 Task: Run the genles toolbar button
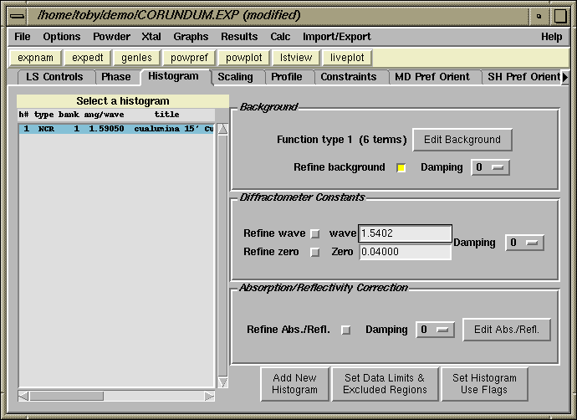136,58
